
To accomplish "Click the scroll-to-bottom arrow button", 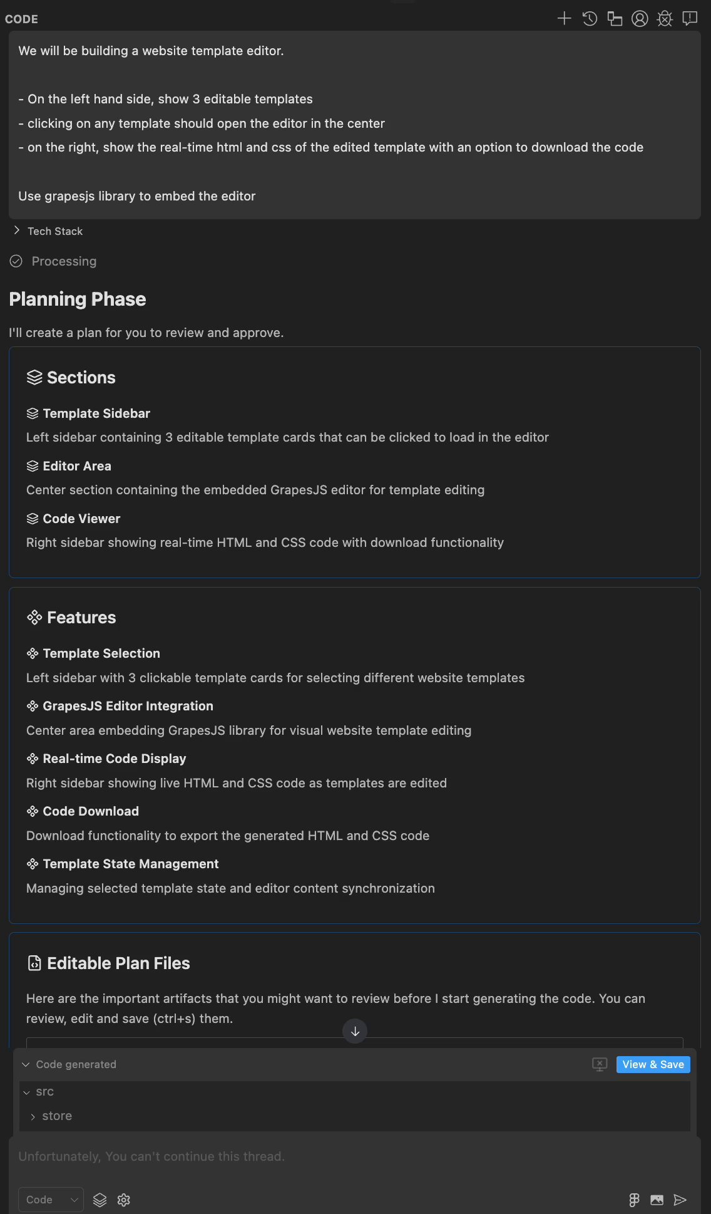I will 355,1031.
